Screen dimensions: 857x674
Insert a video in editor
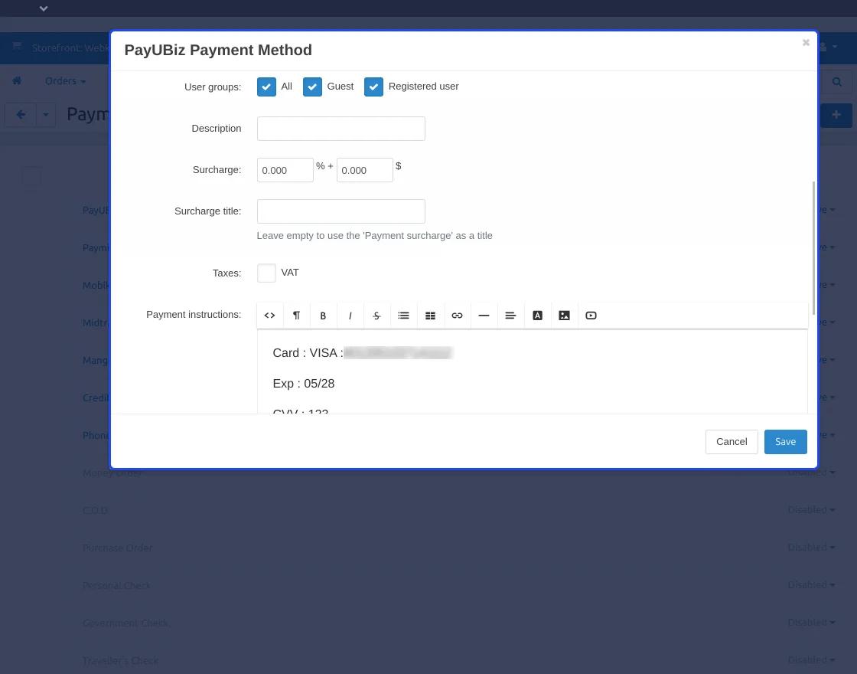pos(591,316)
